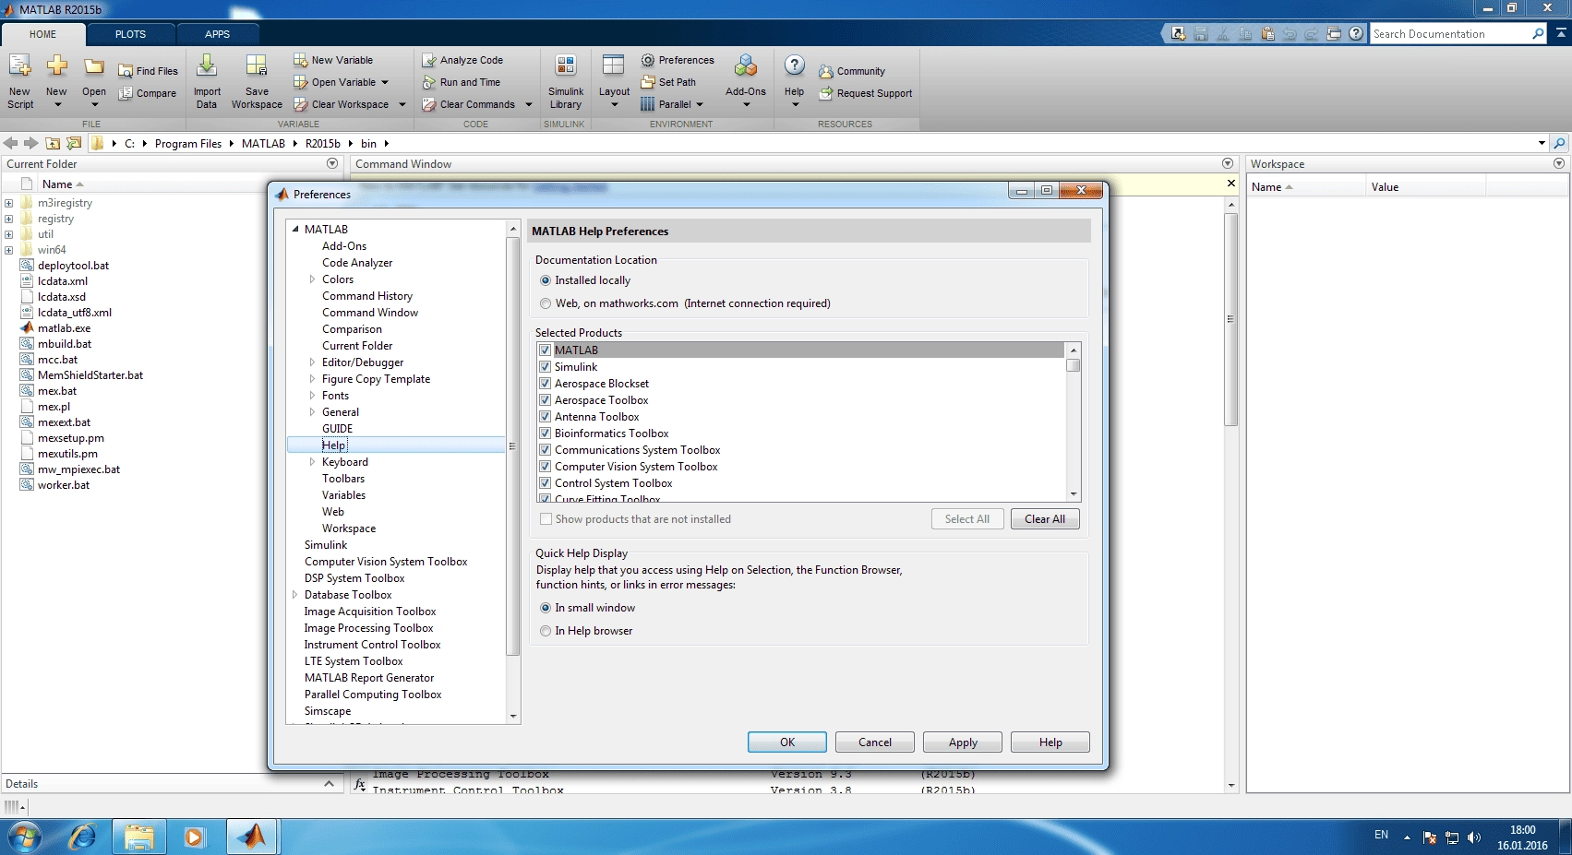Screen dimensions: 1572x855
Task: Open Preferences from toolstrip
Action: (678, 60)
